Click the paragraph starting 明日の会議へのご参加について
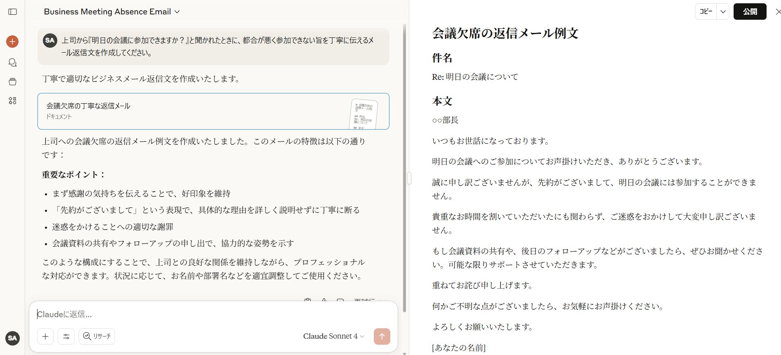 [568, 162]
